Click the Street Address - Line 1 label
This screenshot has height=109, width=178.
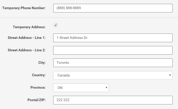coord(26,38)
